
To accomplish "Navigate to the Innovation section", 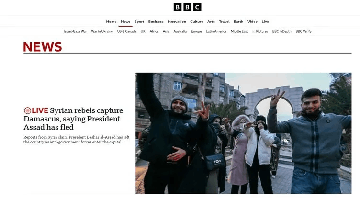I will tap(177, 22).
